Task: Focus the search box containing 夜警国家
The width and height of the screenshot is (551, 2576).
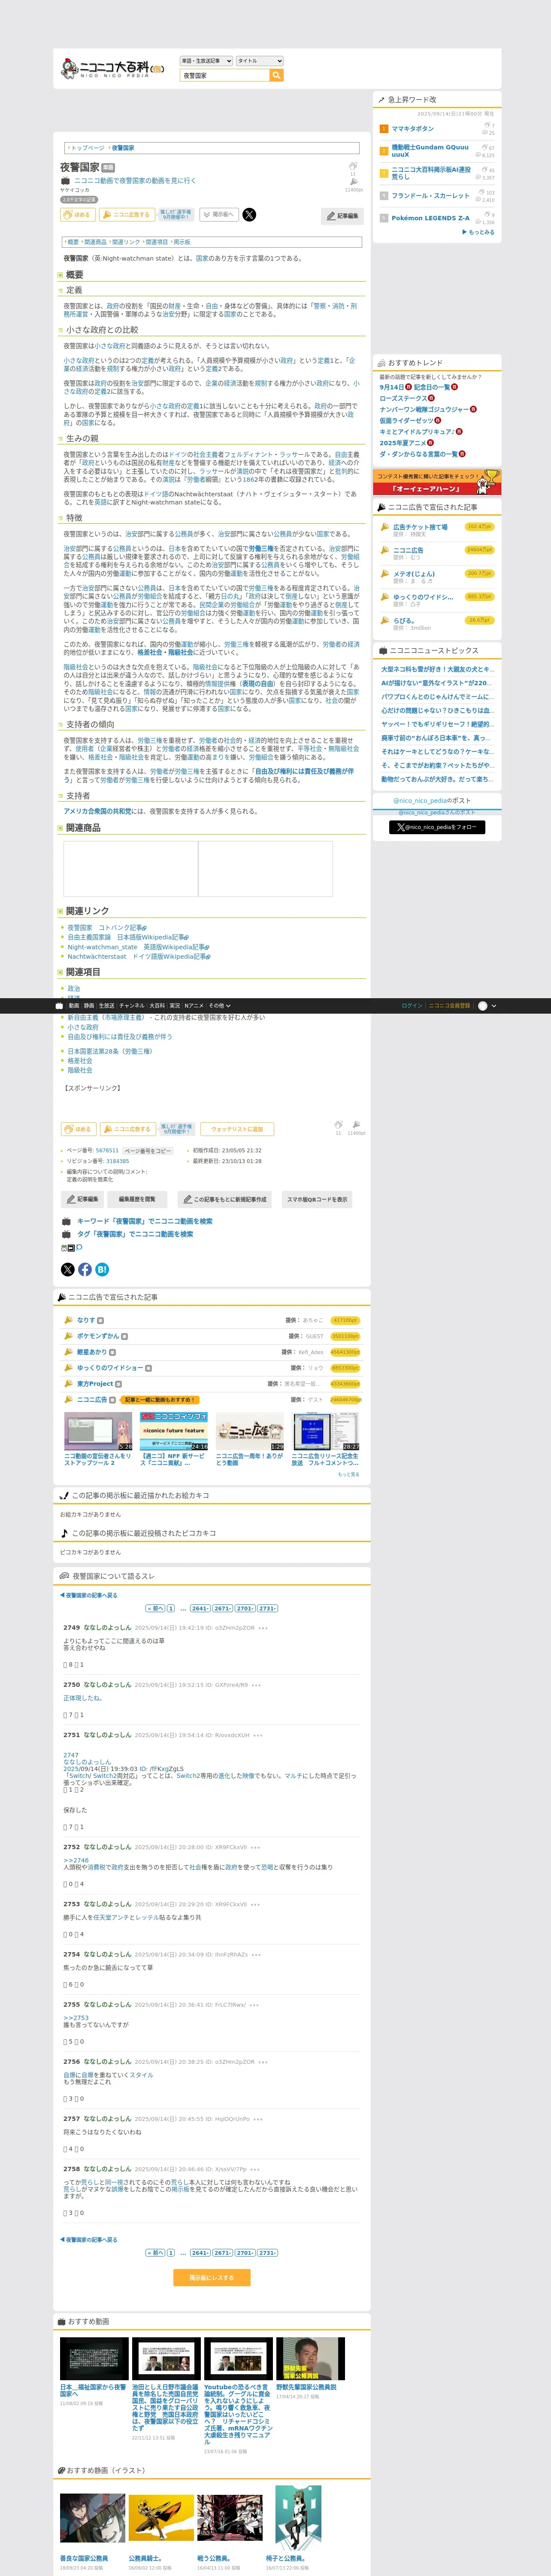Action: pos(225,75)
